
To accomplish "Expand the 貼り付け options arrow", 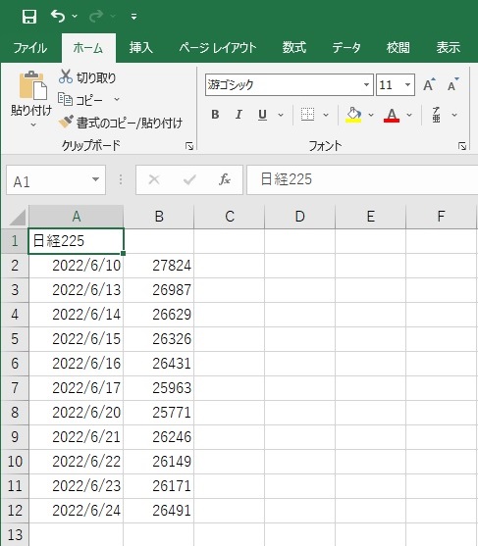I will pos(33,124).
